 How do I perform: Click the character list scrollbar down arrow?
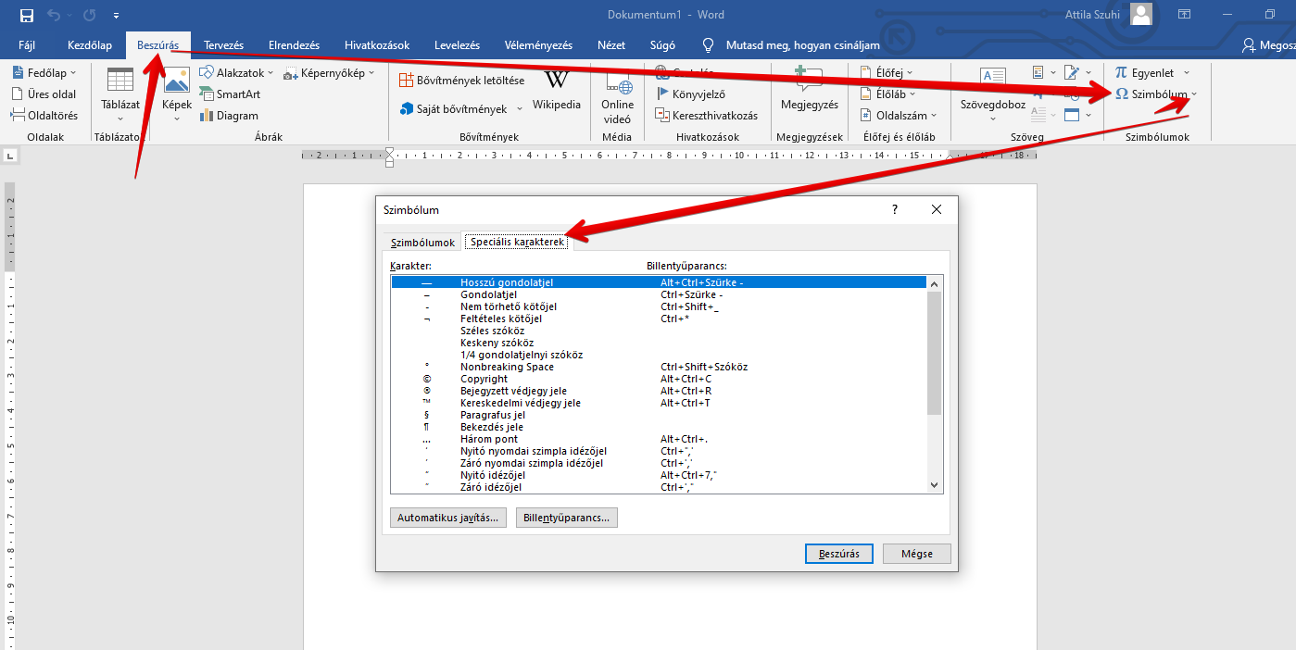click(934, 485)
